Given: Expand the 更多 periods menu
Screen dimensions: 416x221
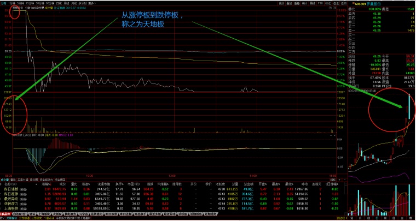Looking at the screenshot, I should click(92, 3).
